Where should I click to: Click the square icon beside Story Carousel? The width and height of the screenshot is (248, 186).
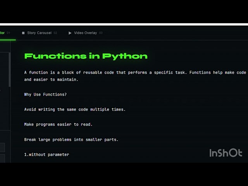(x=23, y=33)
